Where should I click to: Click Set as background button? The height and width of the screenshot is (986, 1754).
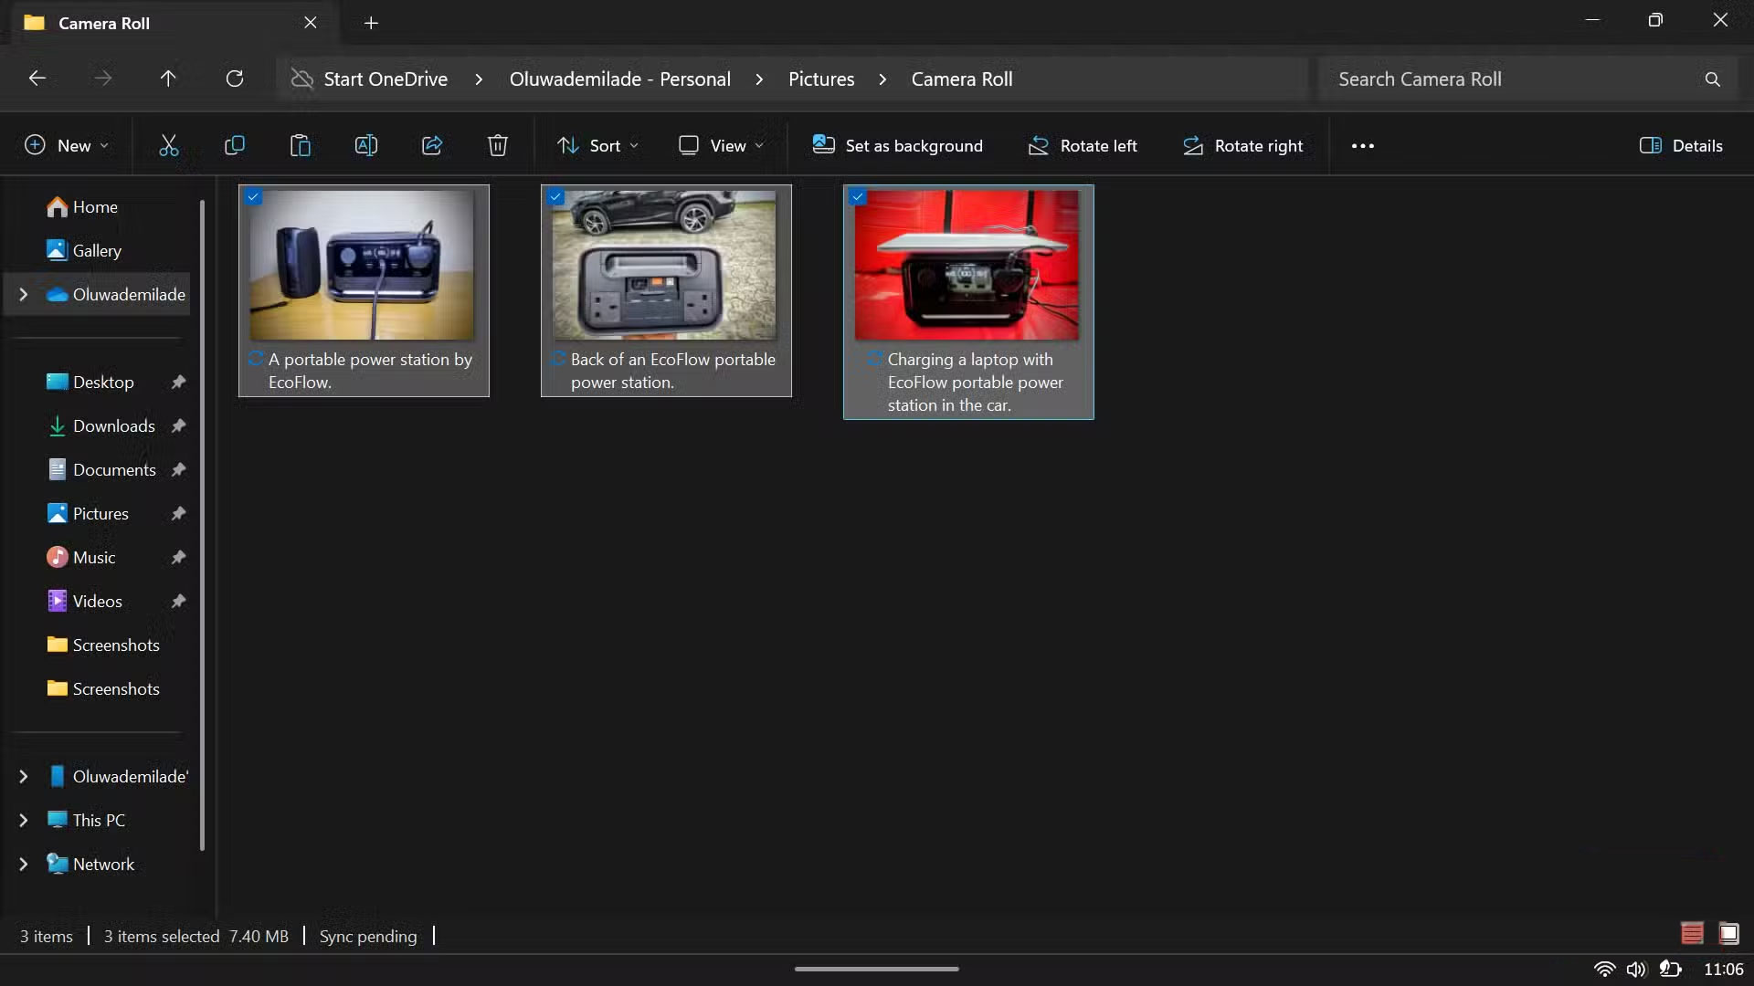click(x=898, y=145)
